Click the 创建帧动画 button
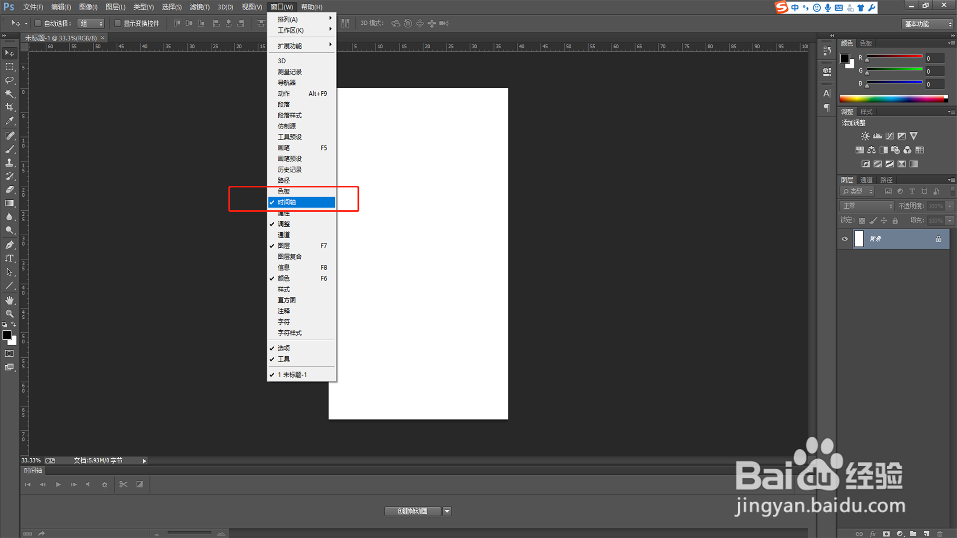 coord(412,511)
